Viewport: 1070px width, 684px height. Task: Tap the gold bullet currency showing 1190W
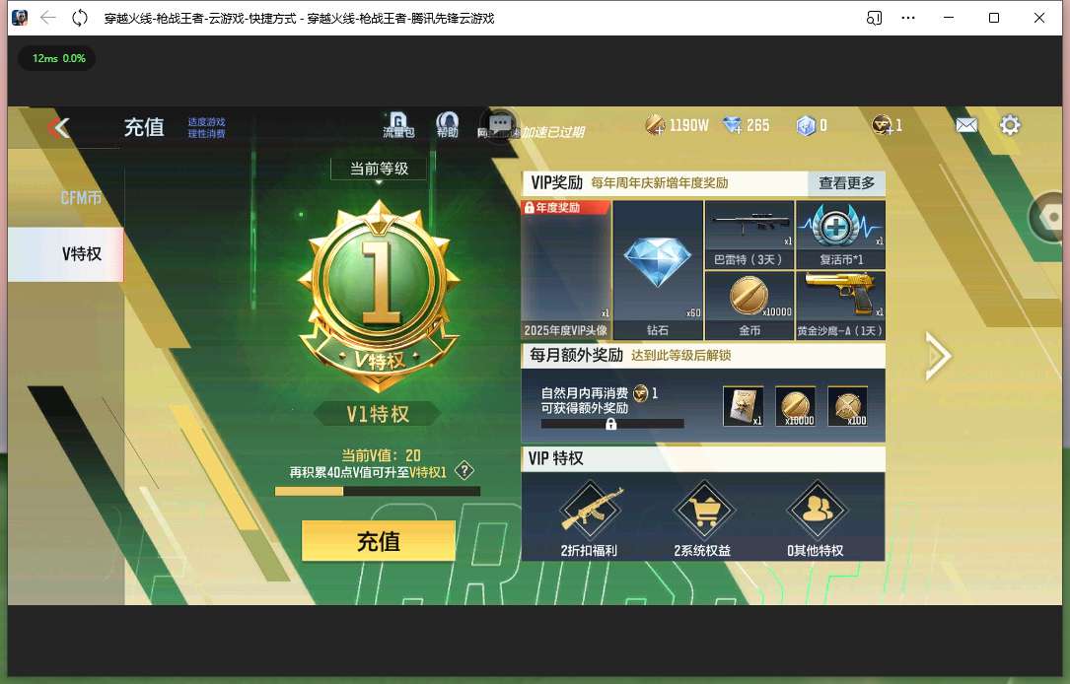[677, 125]
